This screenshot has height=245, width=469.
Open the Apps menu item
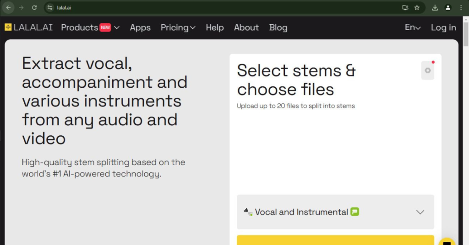pyautogui.click(x=140, y=27)
